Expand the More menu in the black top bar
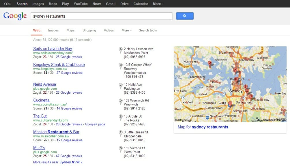The height and width of the screenshot is (168, 290). pyautogui.click(x=158, y=4)
